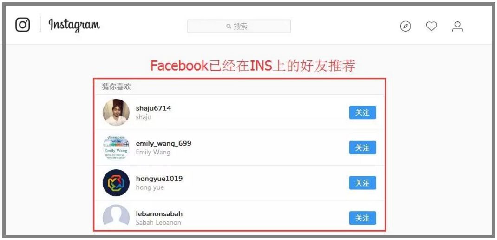Viewport: 497px width, 240px height.
Task: Open shaju6714's profile picture
Action: (116, 113)
